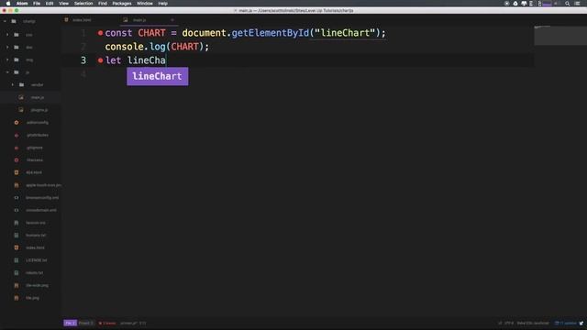Change grammar Babel ES6 JavaScript in status bar

533,323
